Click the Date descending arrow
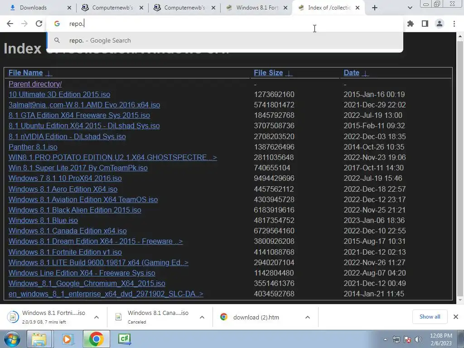The height and width of the screenshot is (348, 464). pyautogui.click(x=366, y=73)
